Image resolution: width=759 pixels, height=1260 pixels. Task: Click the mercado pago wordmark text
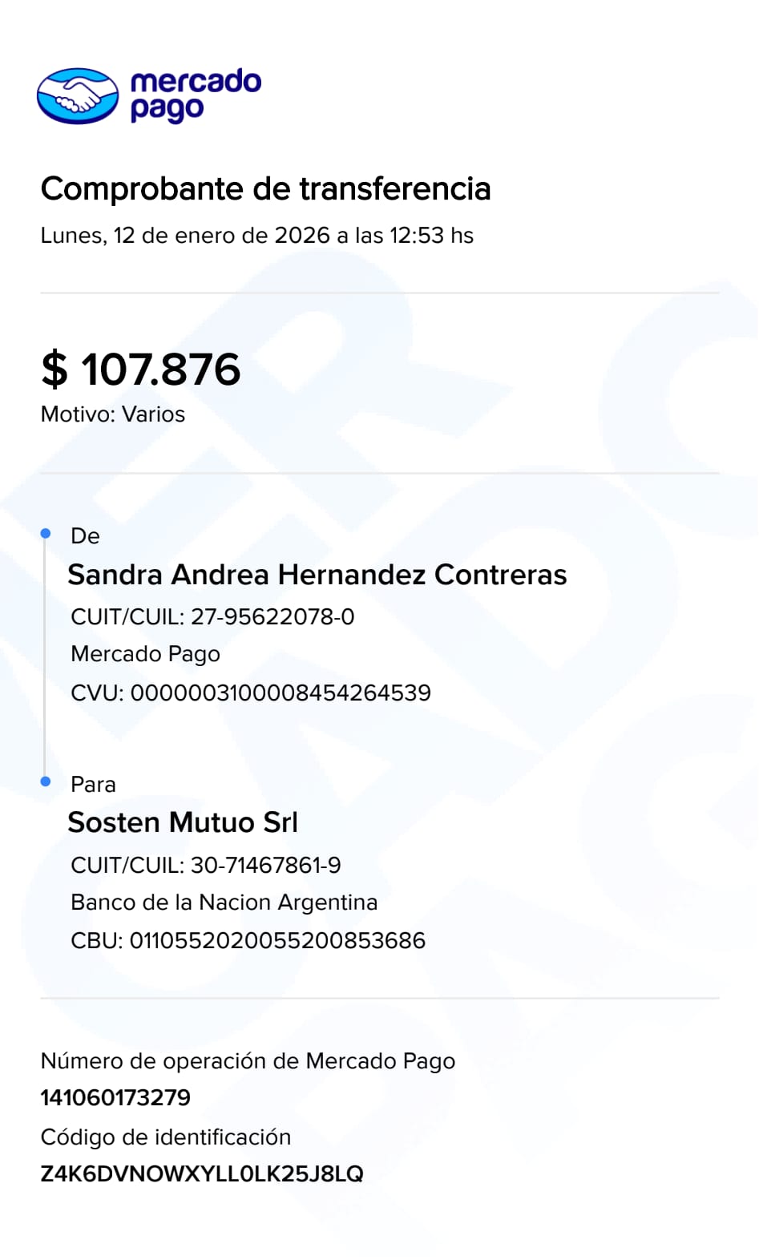coord(196,95)
